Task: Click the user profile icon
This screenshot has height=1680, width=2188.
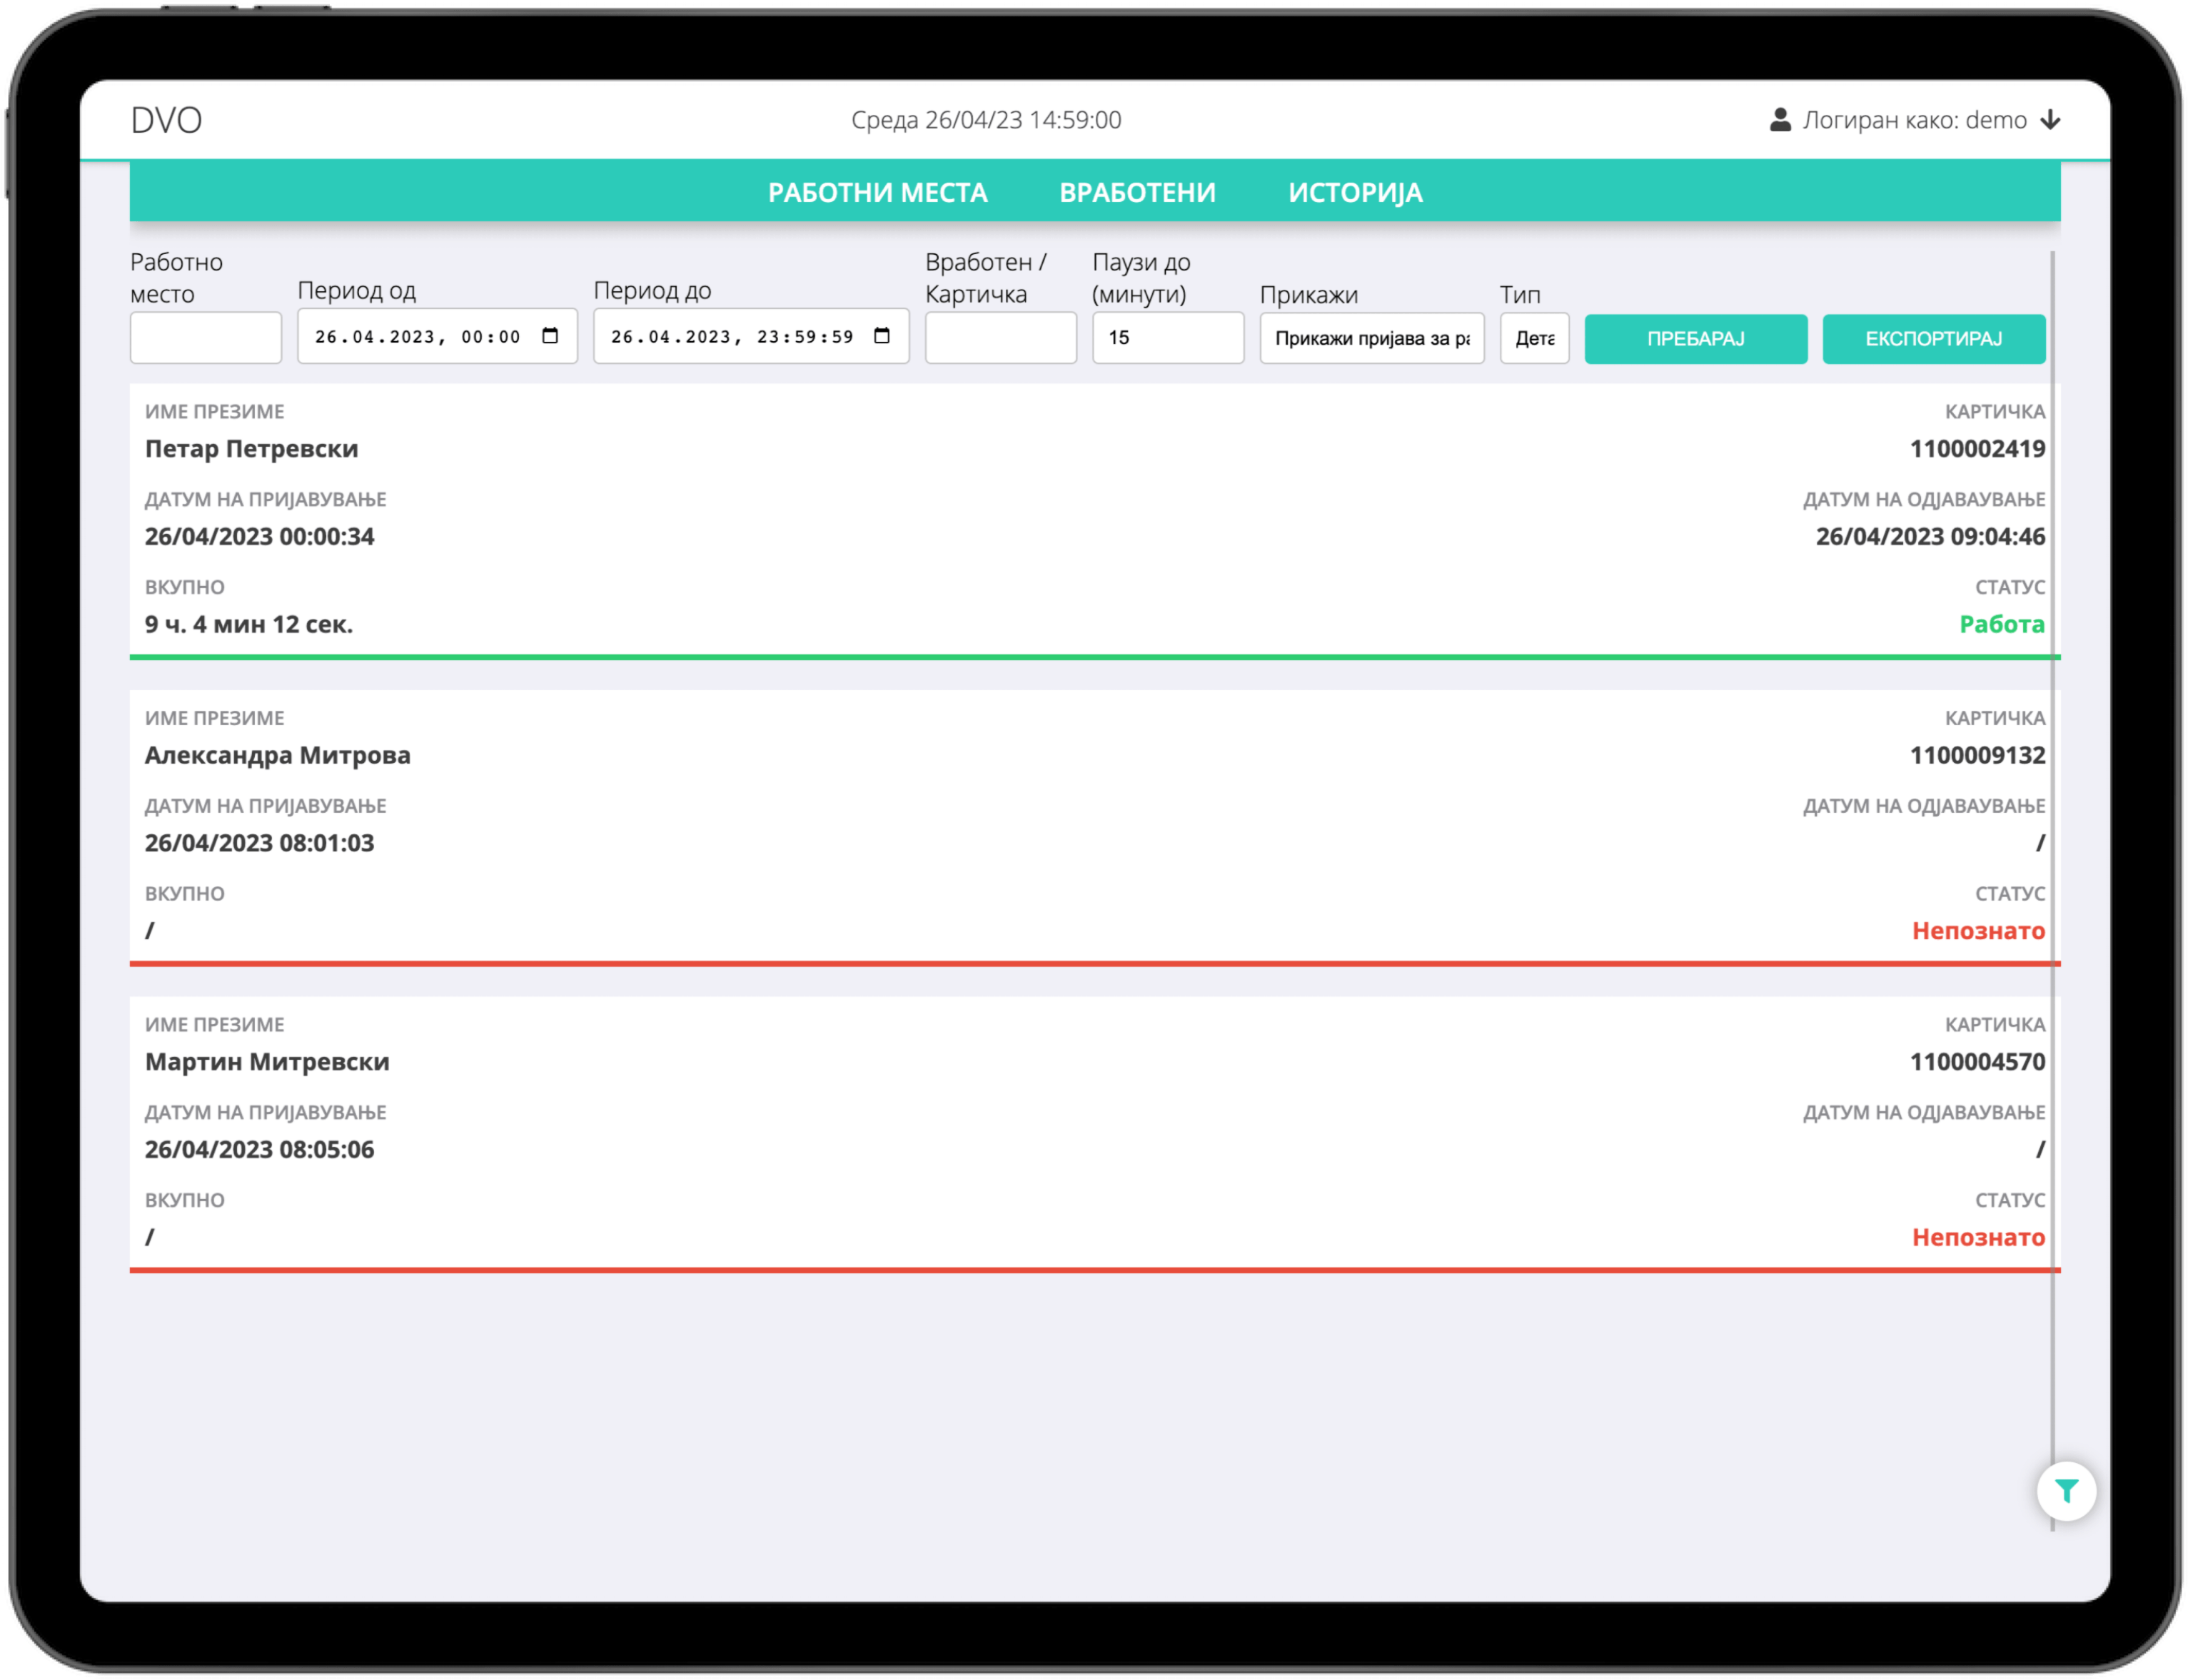Action: click(x=1779, y=120)
